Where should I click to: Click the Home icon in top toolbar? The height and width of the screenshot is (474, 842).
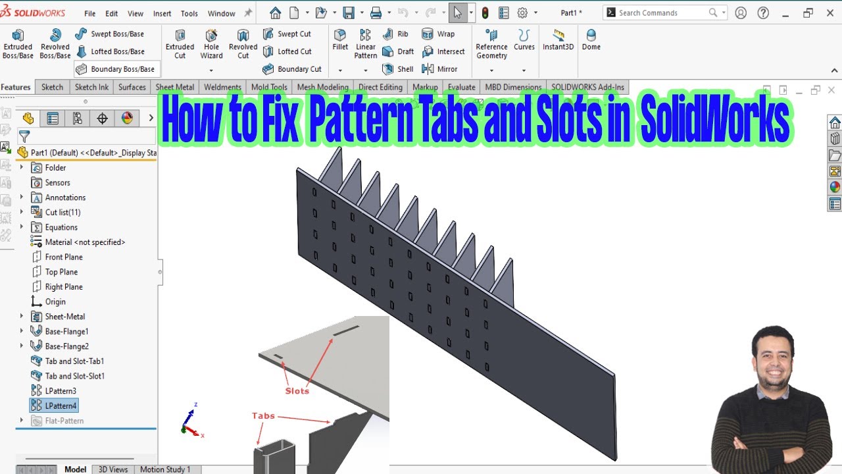275,13
